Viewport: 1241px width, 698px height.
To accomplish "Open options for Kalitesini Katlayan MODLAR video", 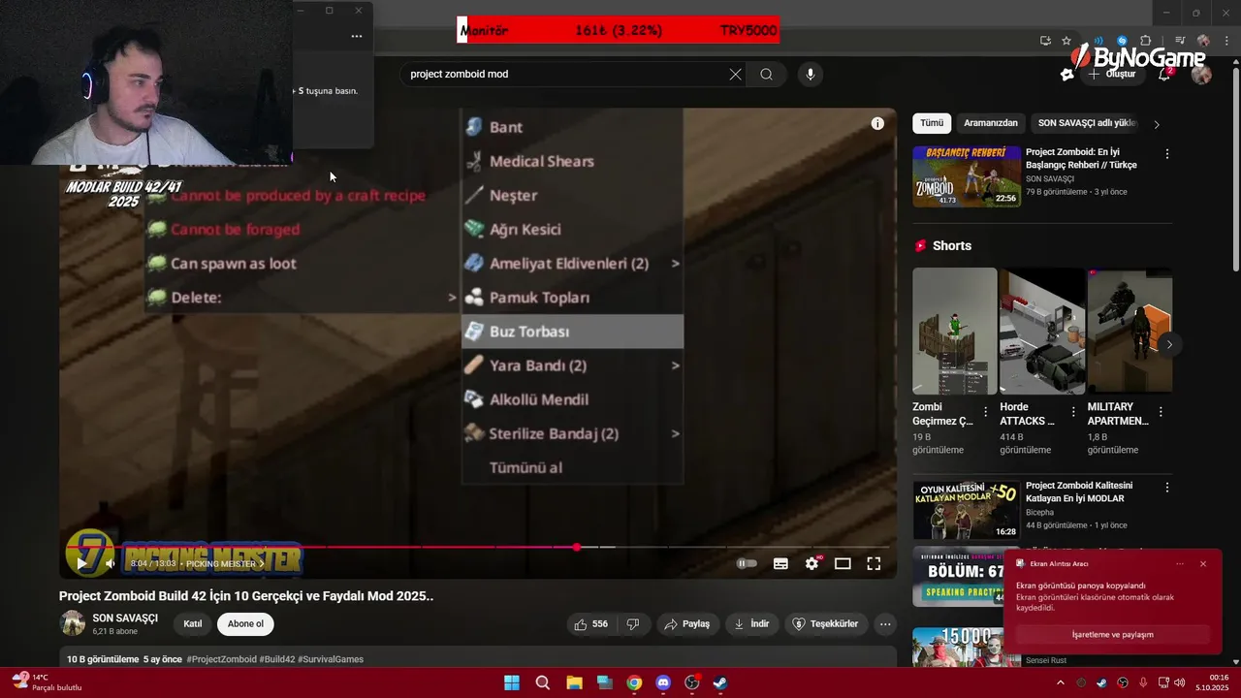I will tap(1167, 488).
